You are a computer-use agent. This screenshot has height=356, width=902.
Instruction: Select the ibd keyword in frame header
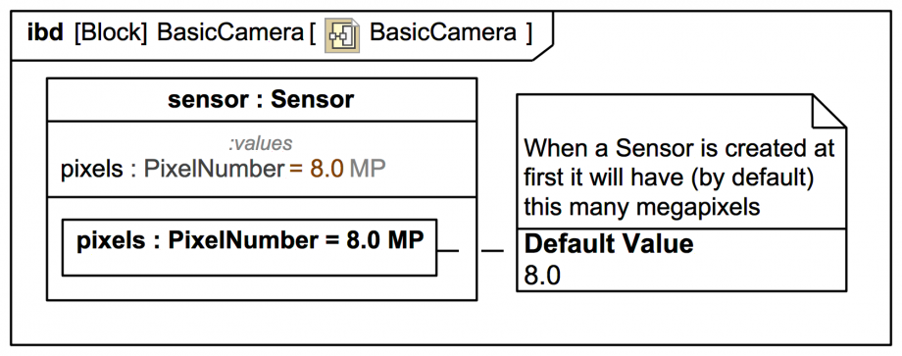pyautogui.click(x=45, y=32)
